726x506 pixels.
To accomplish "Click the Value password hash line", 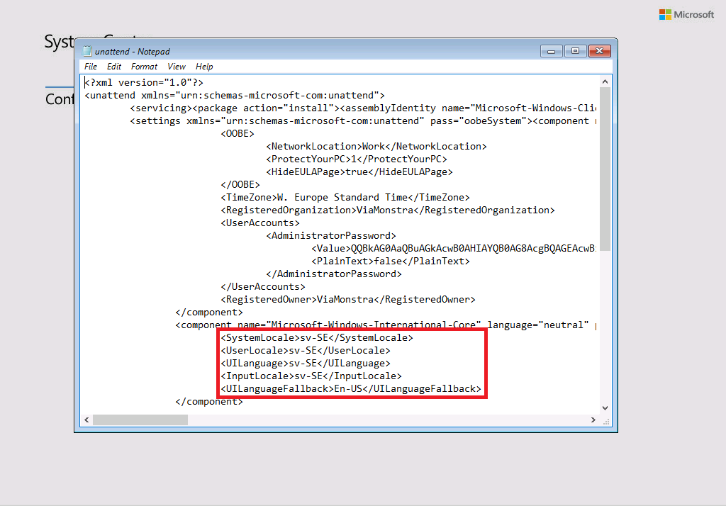I will pyautogui.click(x=454, y=249).
